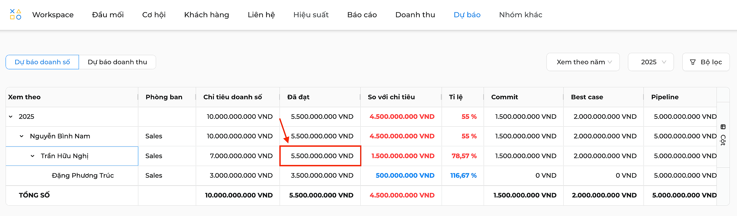Switch to Dự báo doanh số tab
737x216 pixels.
click(x=42, y=62)
